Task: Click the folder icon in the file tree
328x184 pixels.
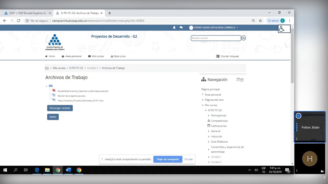Action: (51, 86)
